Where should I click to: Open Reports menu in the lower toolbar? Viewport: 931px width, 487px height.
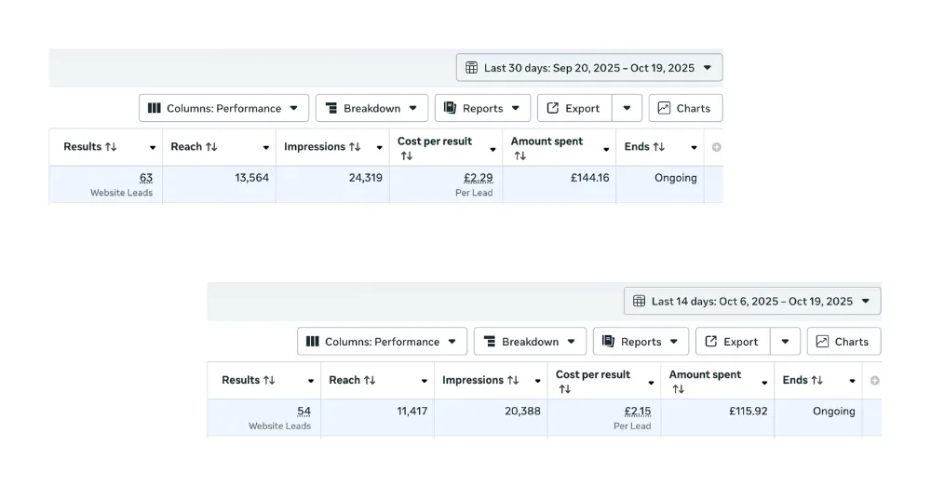641,342
